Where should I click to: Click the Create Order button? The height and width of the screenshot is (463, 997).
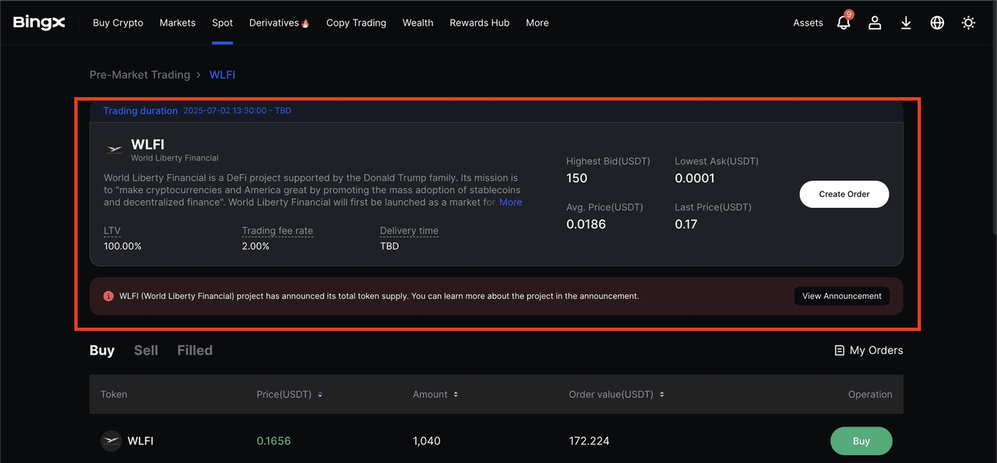pyautogui.click(x=844, y=194)
